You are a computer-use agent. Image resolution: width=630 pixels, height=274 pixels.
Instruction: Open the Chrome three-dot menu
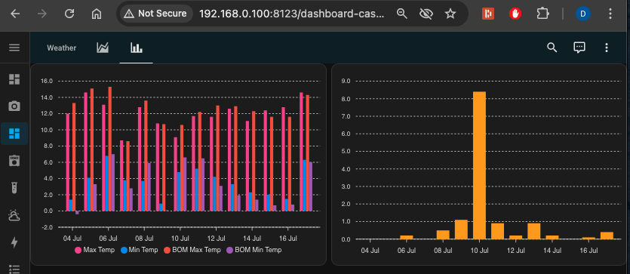click(x=610, y=14)
